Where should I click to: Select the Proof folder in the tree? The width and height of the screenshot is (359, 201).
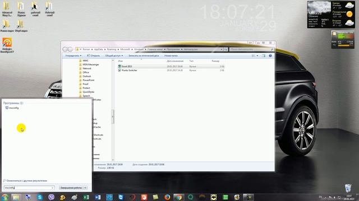85,84
